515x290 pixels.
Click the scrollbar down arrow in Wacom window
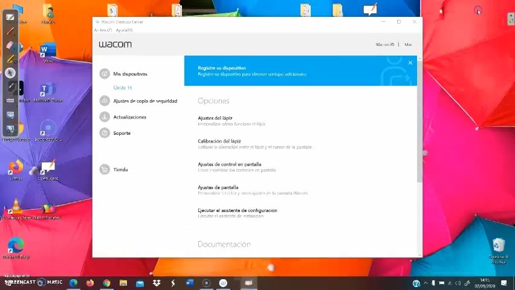419,255
